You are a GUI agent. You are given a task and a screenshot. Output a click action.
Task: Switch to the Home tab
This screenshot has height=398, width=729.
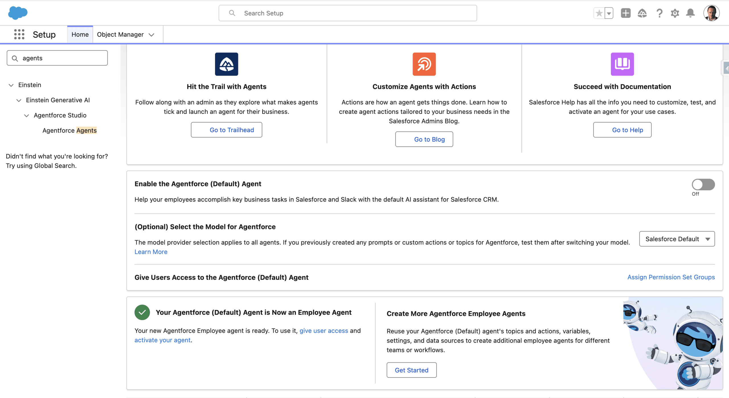coord(80,34)
